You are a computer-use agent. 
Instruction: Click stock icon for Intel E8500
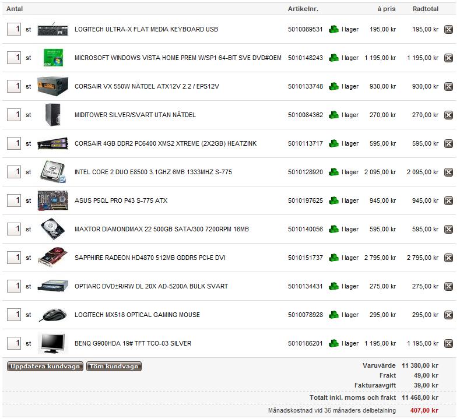[334, 172]
